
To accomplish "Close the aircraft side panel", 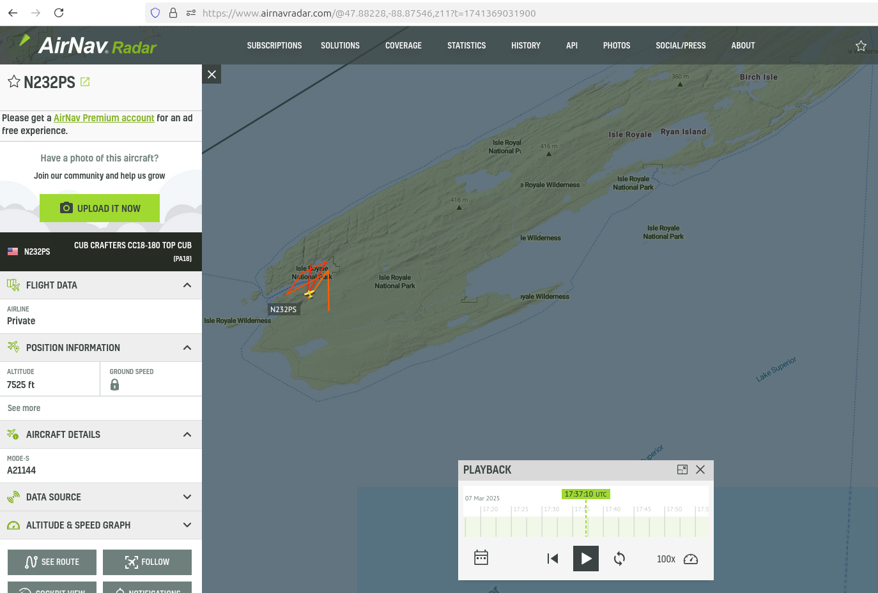I will point(212,74).
